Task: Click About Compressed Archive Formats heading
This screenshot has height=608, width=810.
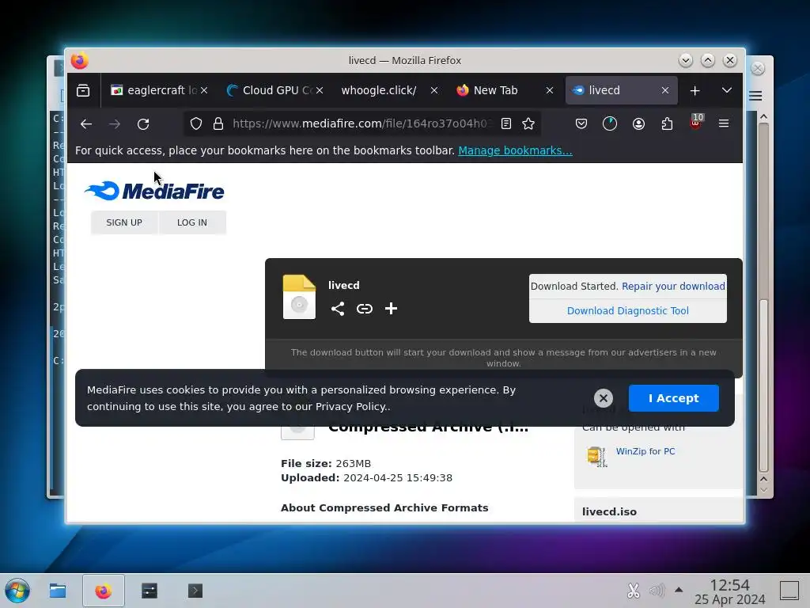Action: pyautogui.click(x=385, y=507)
